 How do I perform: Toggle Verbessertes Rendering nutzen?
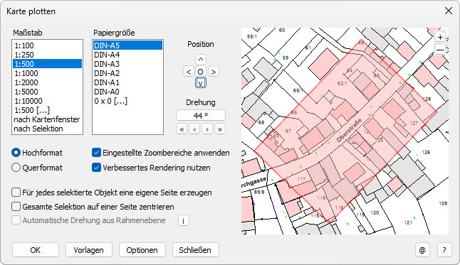(151, 168)
